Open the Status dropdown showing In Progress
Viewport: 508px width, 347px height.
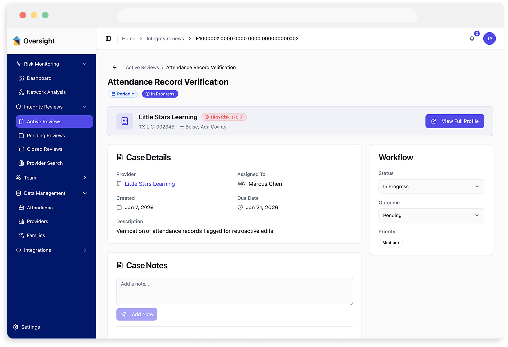pos(431,186)
